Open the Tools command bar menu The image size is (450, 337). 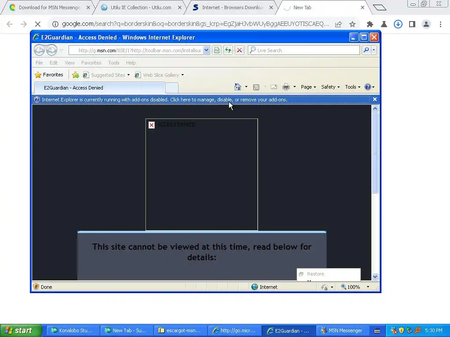pos(352,87)
